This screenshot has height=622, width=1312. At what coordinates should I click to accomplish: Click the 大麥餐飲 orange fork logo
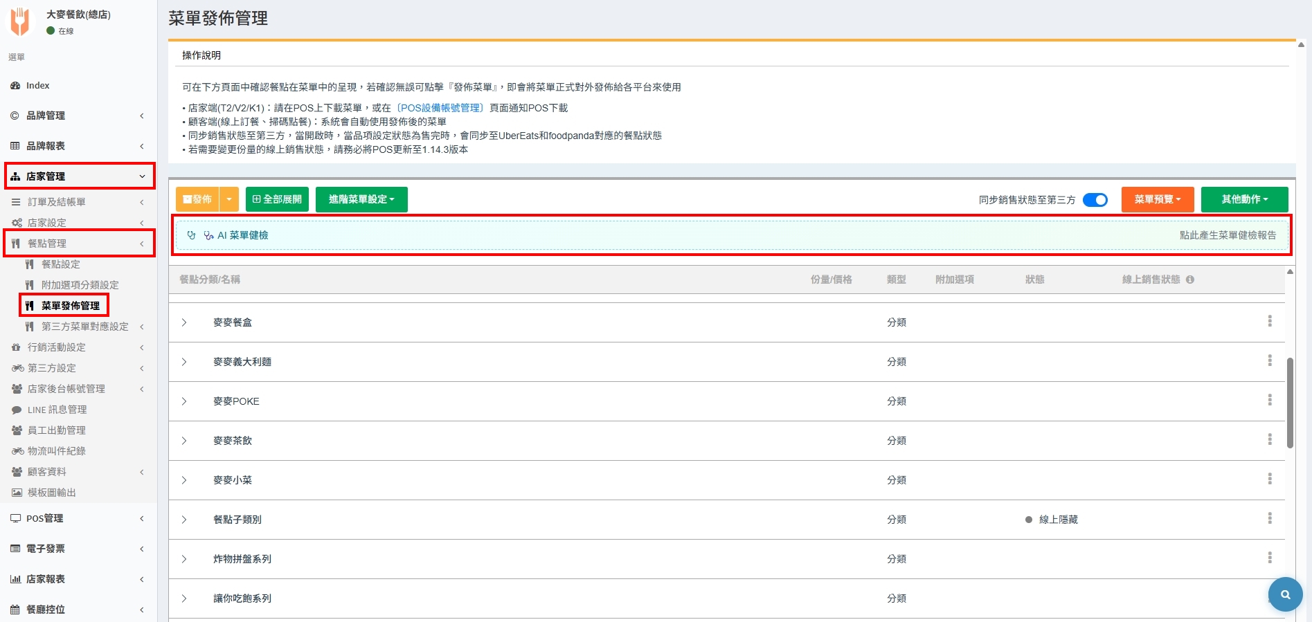[x=21, y=21]
